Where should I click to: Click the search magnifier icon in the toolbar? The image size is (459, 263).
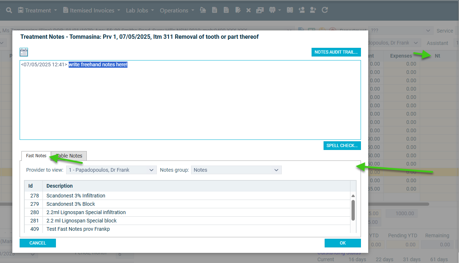pos(9,10)
